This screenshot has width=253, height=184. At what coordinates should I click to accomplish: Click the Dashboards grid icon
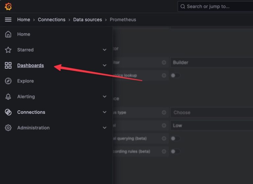pyautogui.click(x=8, y=65)
